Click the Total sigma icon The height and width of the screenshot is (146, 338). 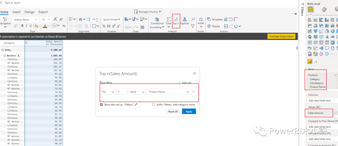(168, 19)
